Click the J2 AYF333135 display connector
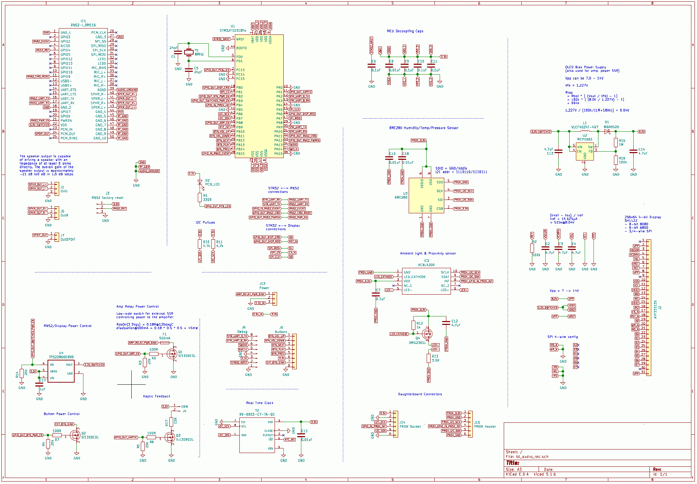 coord(648,307)
